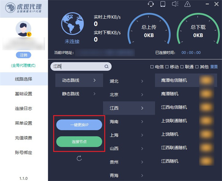
Task: Expand the 贵州 province row
Action: (x=129, y=162)
